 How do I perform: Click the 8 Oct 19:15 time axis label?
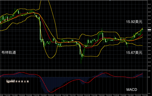point(80,95)
